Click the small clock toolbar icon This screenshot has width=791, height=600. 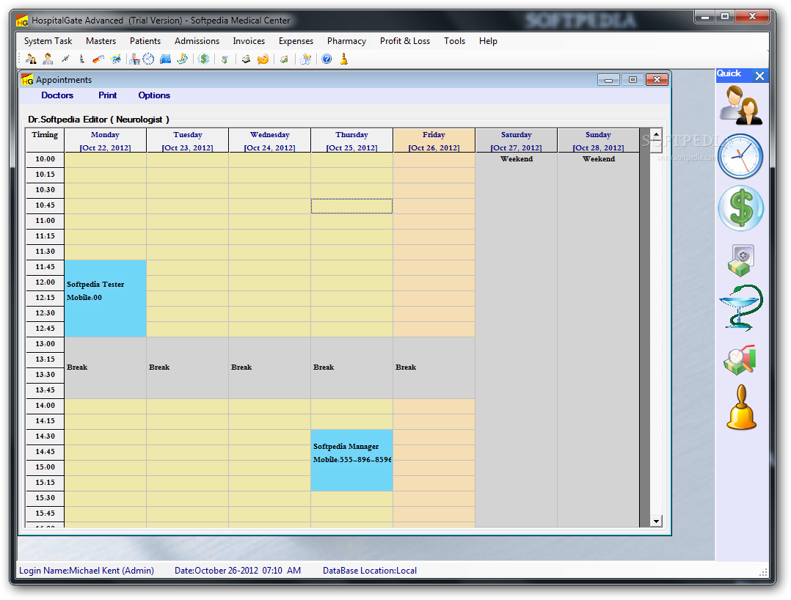[148, 59]
